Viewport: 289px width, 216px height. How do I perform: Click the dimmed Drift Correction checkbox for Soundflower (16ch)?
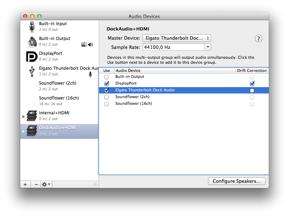(252, 104)
